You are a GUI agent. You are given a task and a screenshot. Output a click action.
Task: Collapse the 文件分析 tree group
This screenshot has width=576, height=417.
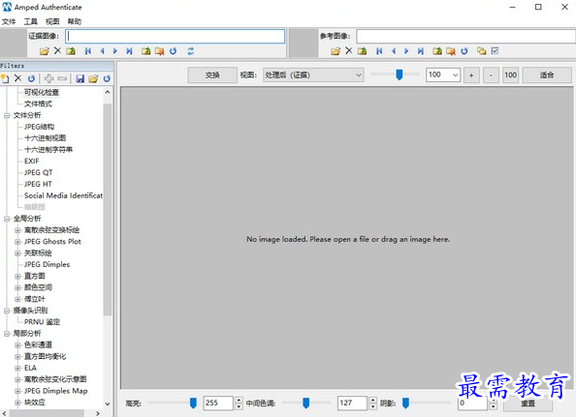tap(7, 115)
